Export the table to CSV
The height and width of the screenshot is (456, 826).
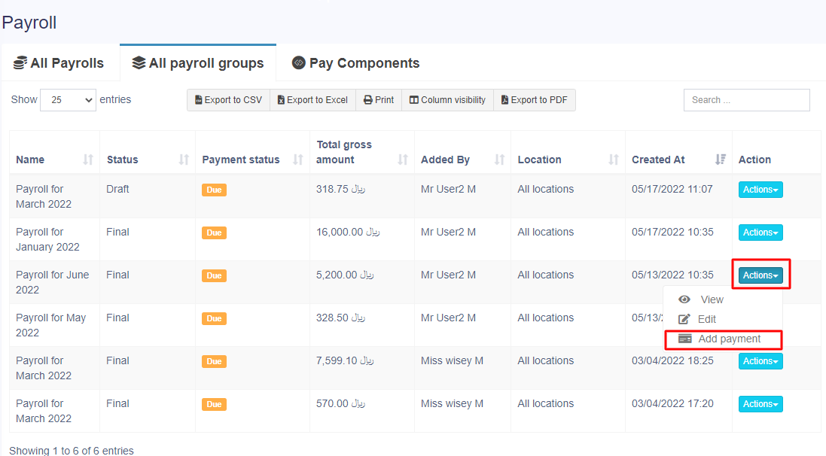coord(228,100)
